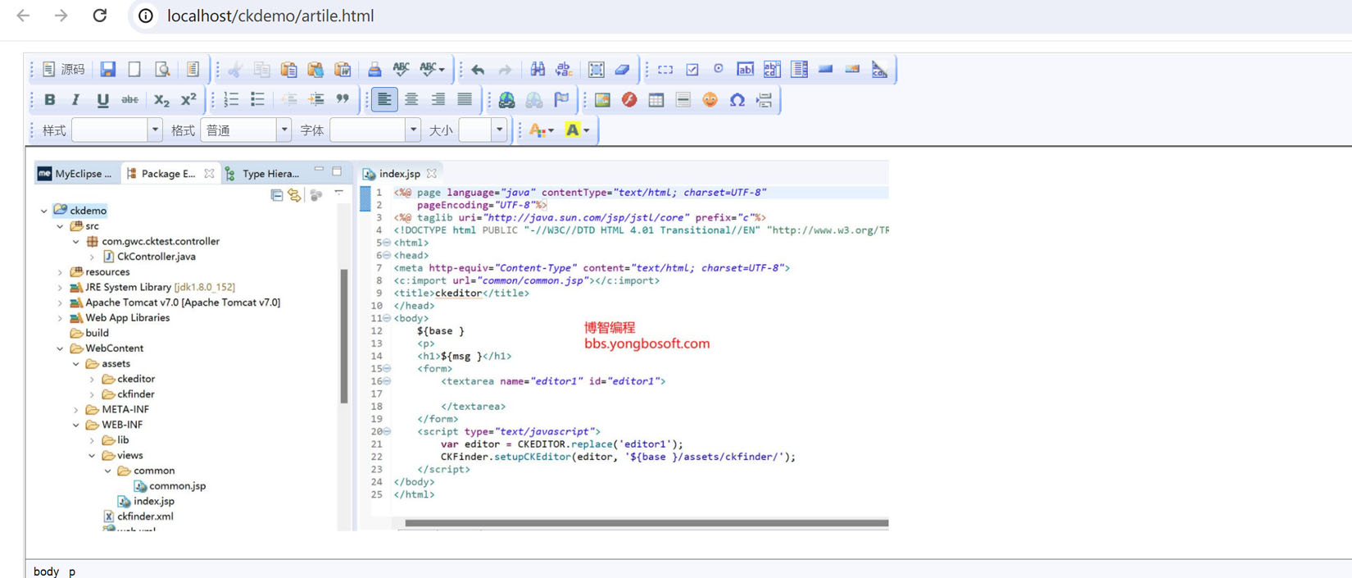Toggle bold formatting
Screen dimensions: 1352x578
[x=49, y=100]
